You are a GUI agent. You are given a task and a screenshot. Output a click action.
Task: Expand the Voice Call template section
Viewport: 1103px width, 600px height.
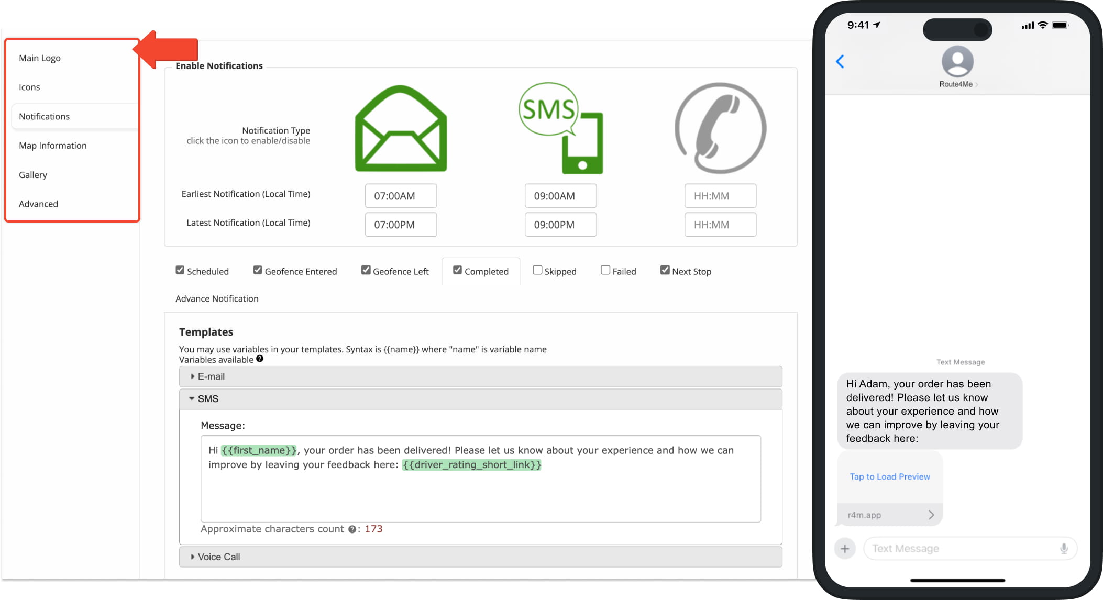click(x=218, y=557)
